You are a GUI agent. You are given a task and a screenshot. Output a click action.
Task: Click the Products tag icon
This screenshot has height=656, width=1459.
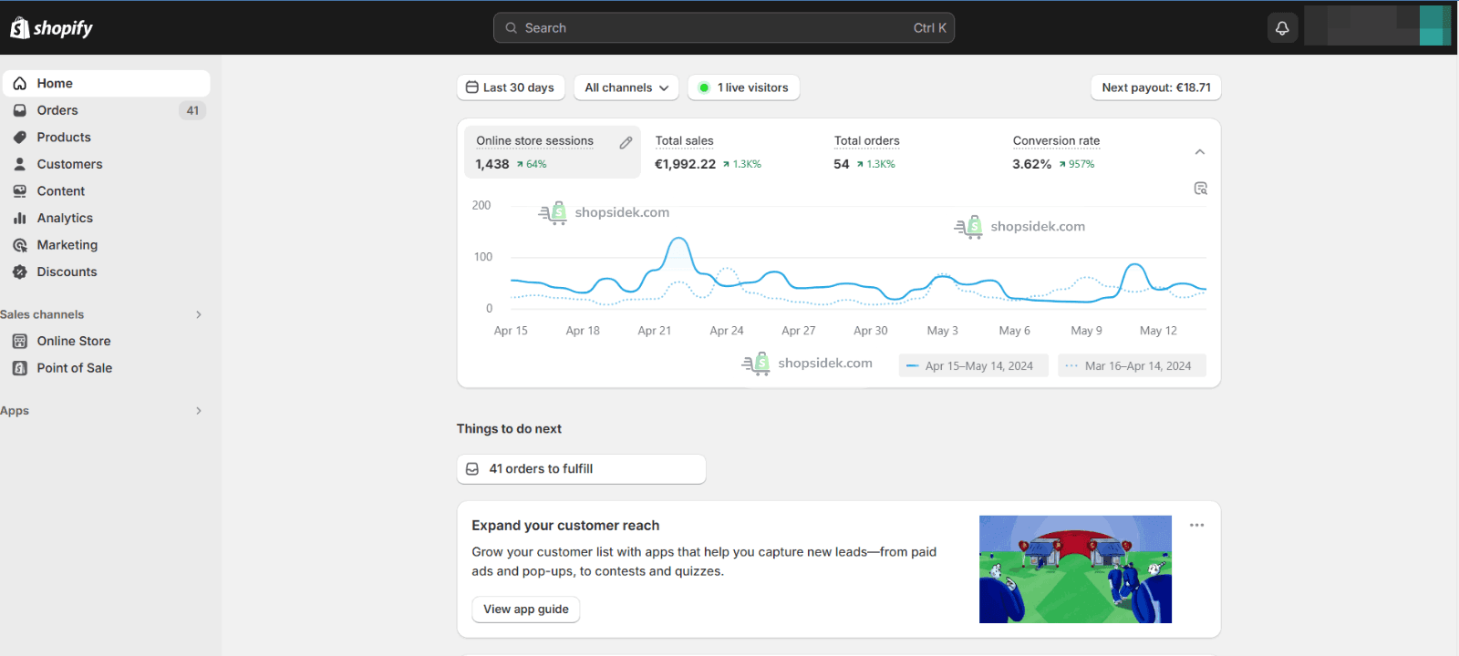click(19, 138)
